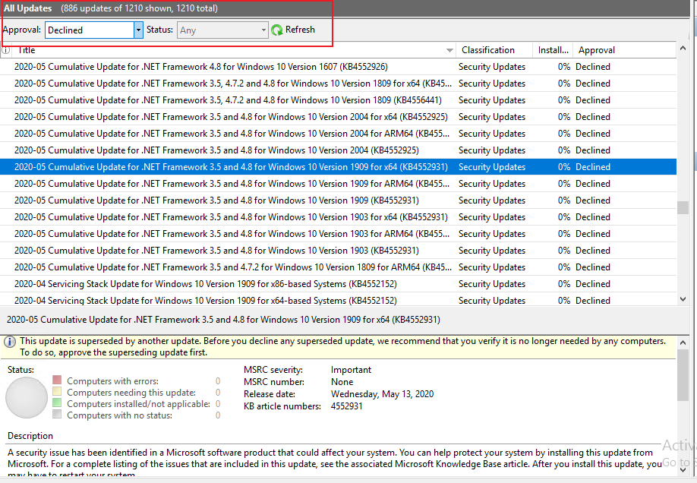Click the sort arrow in Title column header
This screenshot has height=483, width=697.
(x=449, y=50)
